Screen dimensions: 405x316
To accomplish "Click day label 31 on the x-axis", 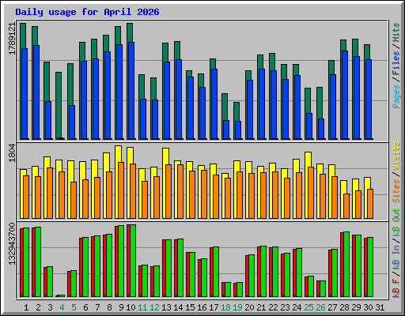I will click(380, 307).
